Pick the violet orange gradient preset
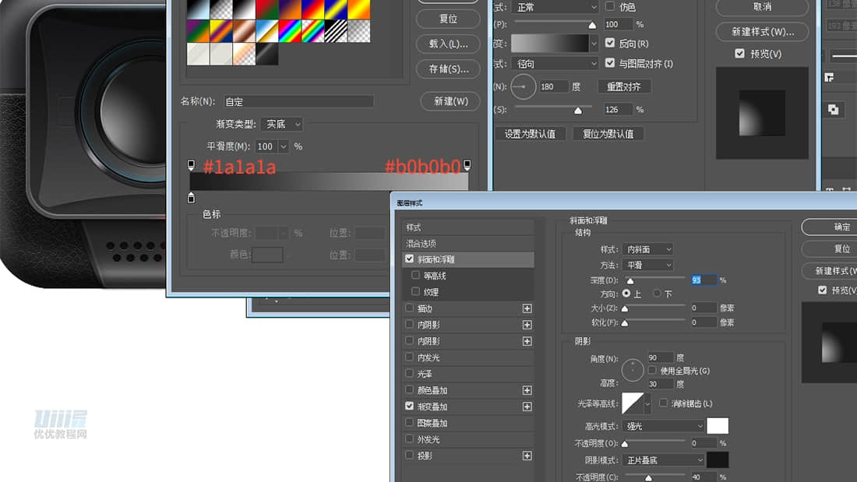 click(291, 9)
